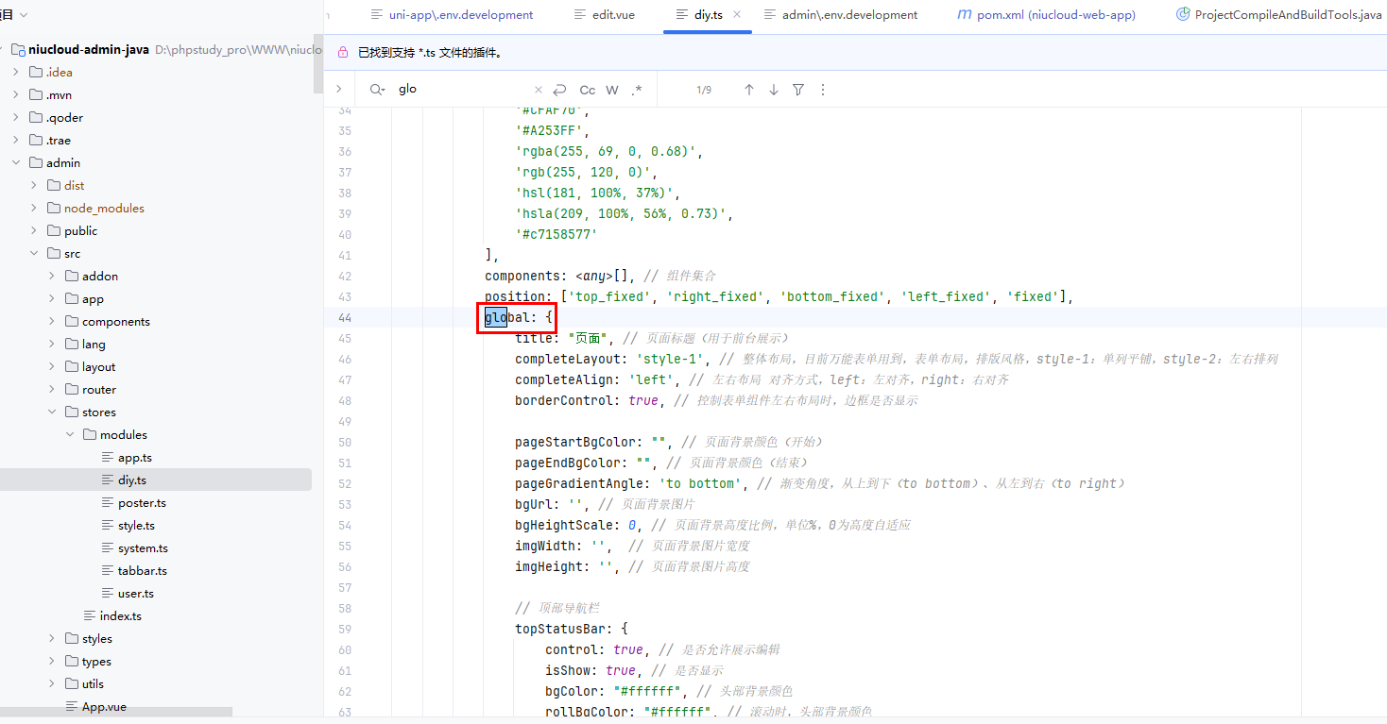
Task: Click the new line icon in search
Action: click(560, 90)
